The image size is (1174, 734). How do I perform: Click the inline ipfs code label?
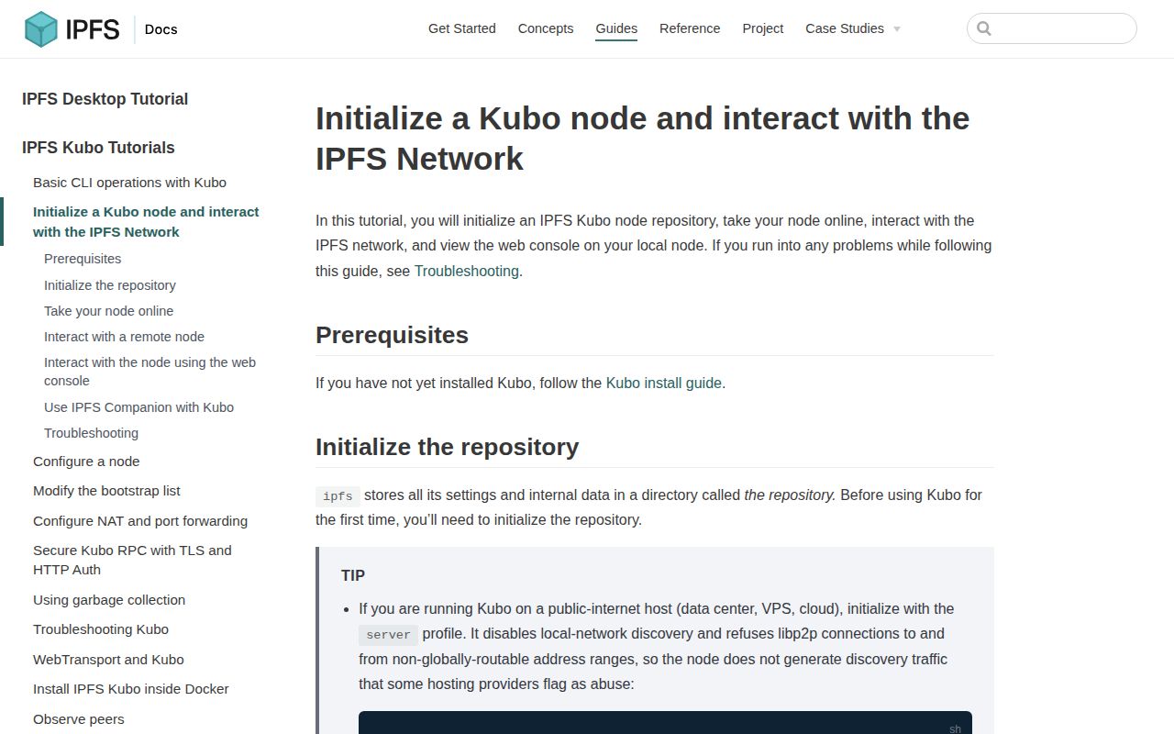tap(338, 496)
